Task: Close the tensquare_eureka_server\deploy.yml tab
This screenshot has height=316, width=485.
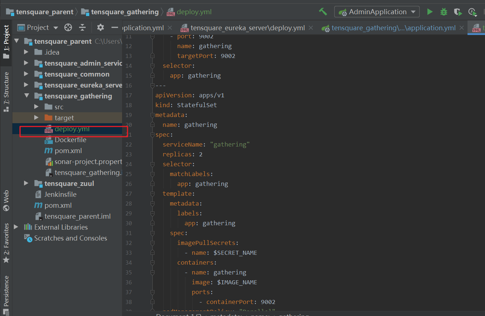Action: click(x=311, y=28)
